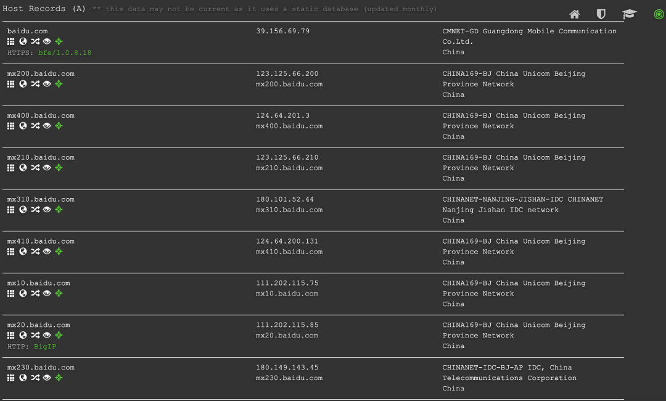The height and width of the screenshot is (401, 666).
Task: Click grid icon under baidu.com host
Action: tap(10, 41)
